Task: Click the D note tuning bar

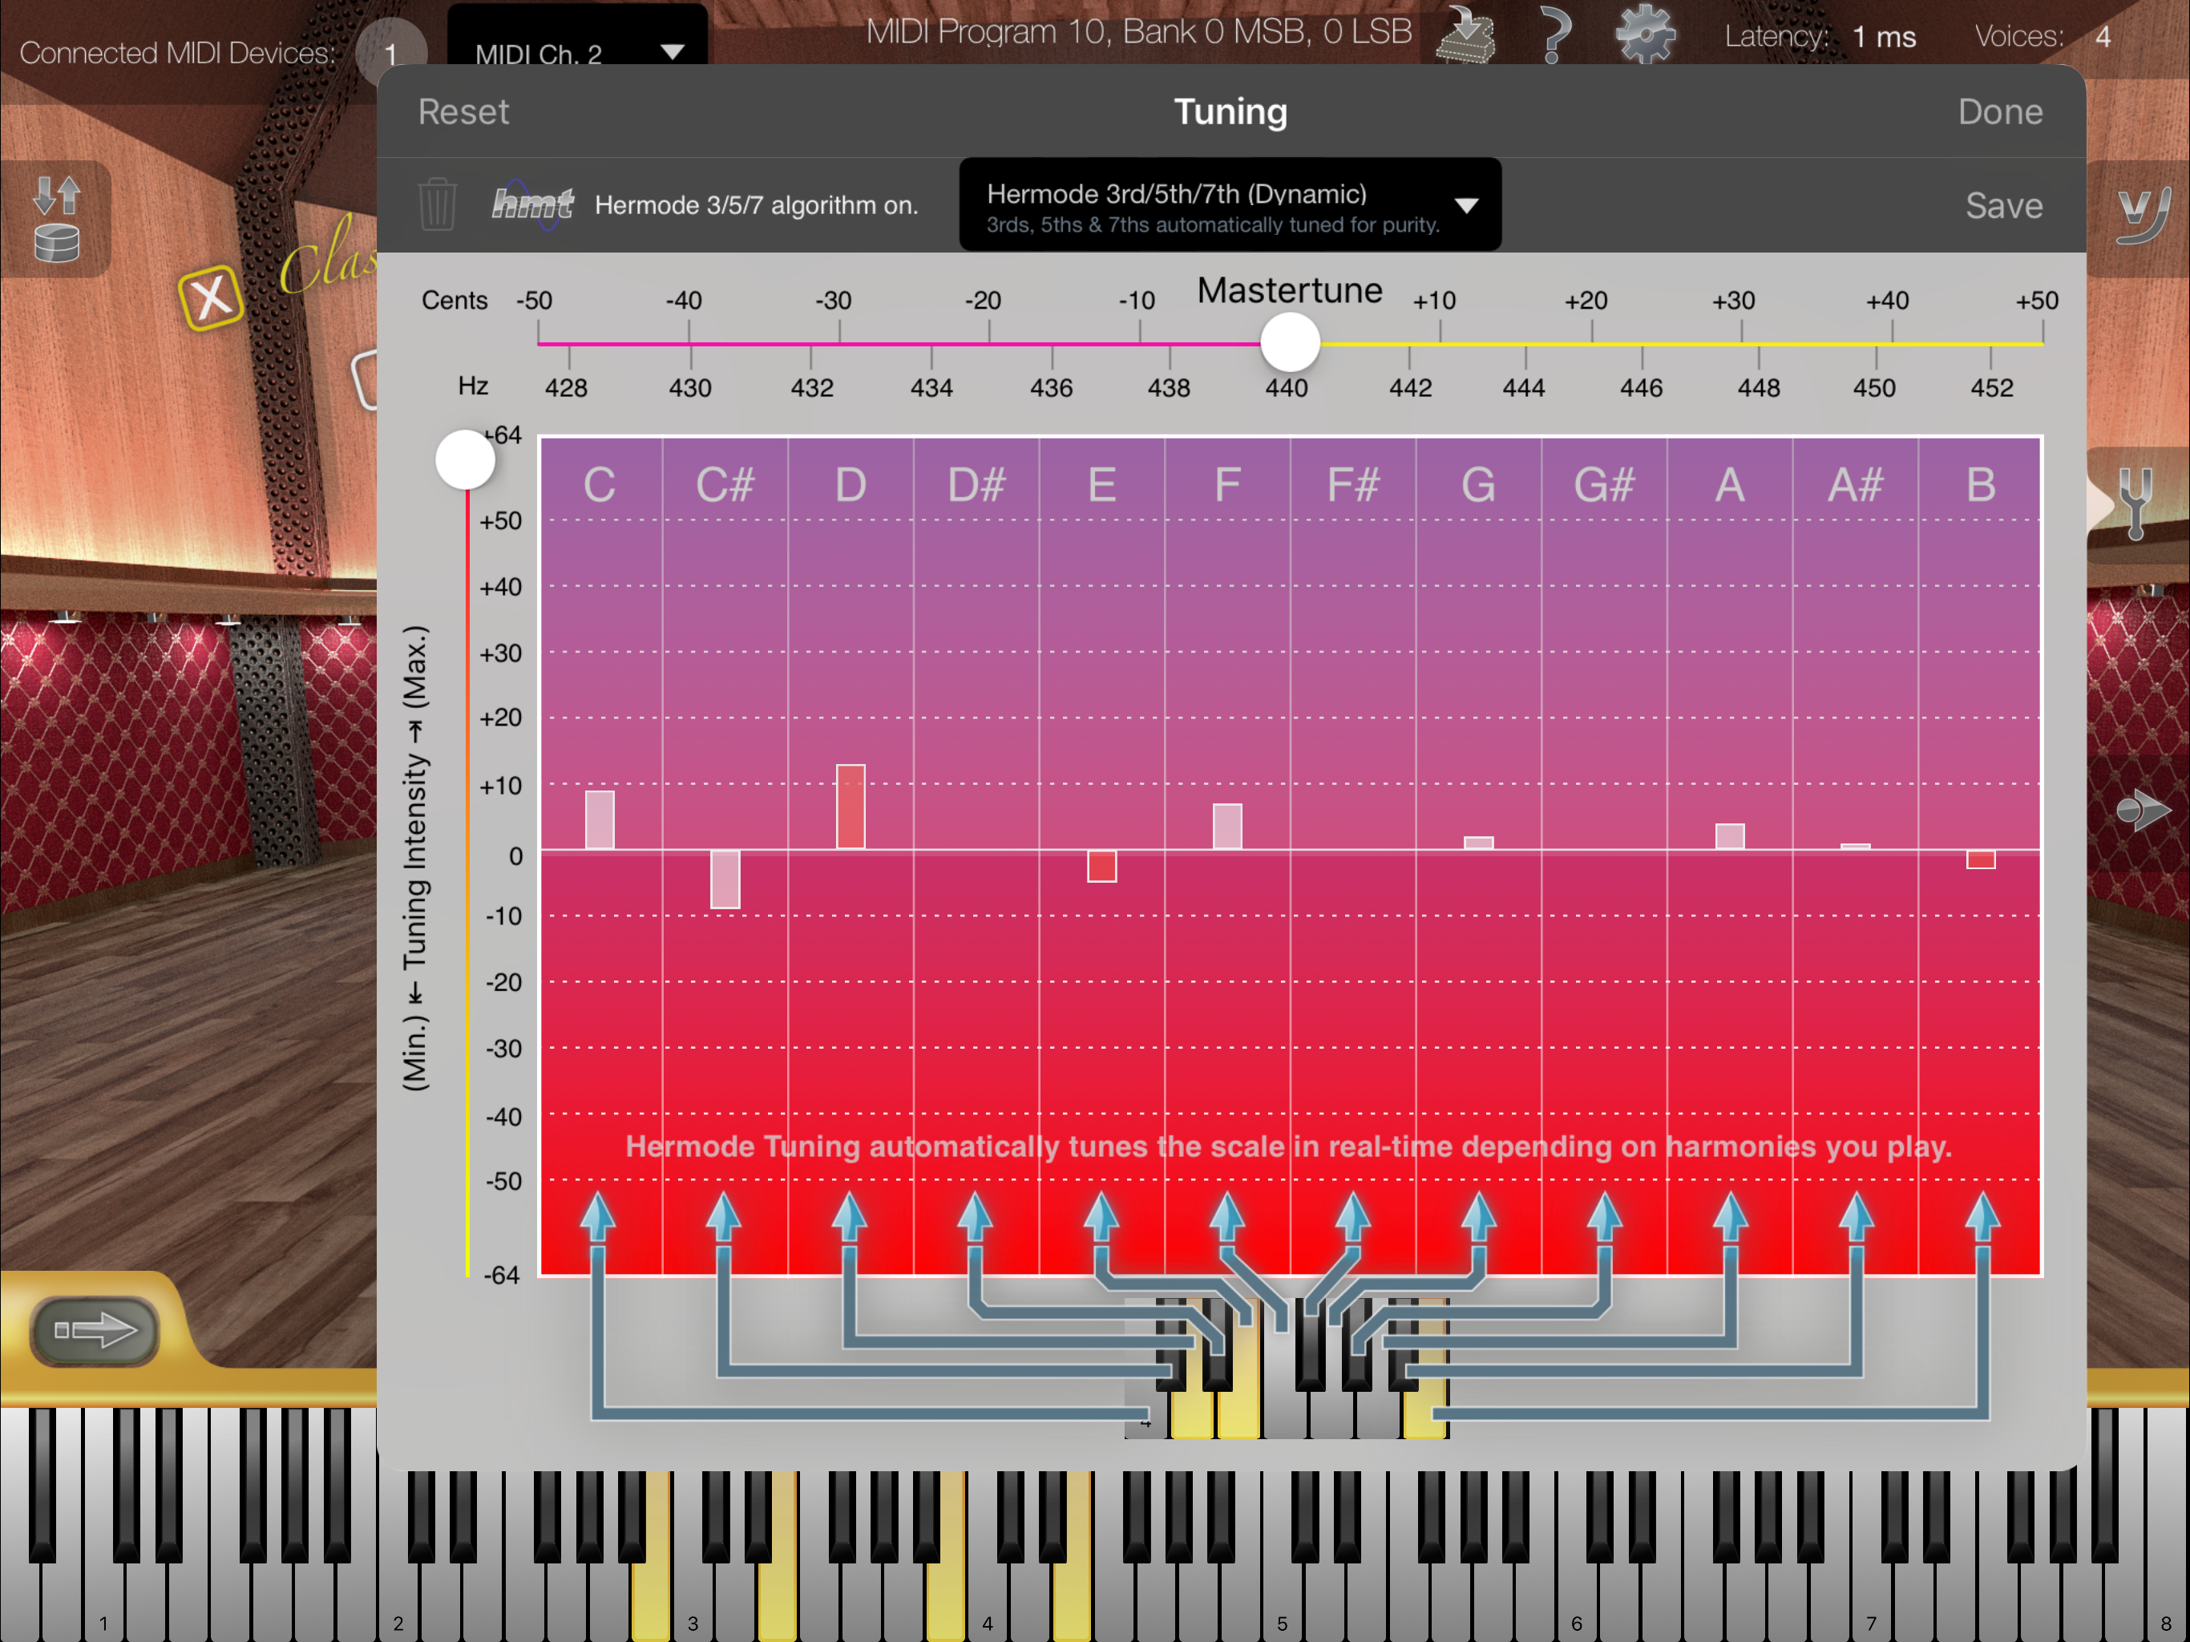Action: pyautogui.click(x=851, y=806)
